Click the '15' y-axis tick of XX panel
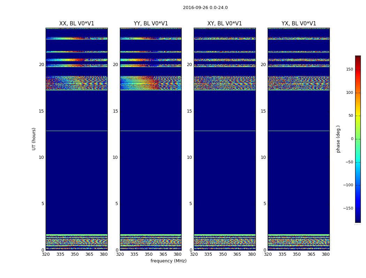Screen dimensions: 366x278 coord(41,111)
